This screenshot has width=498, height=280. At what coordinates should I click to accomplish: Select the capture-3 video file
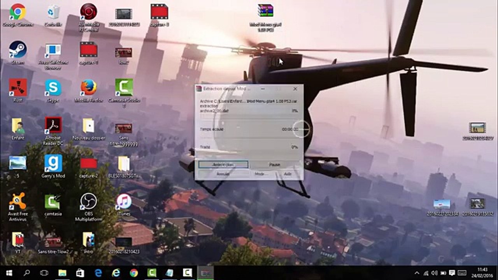coord(160,15)
